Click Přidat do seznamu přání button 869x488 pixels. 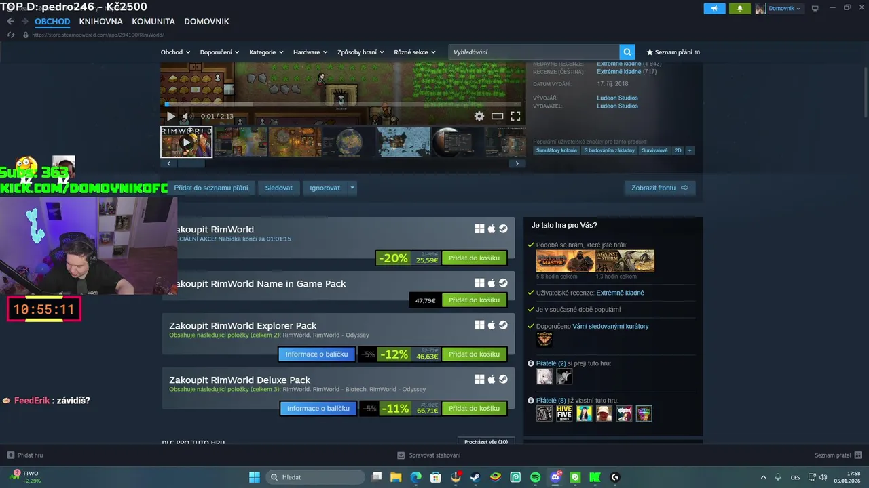coord(211,188)
